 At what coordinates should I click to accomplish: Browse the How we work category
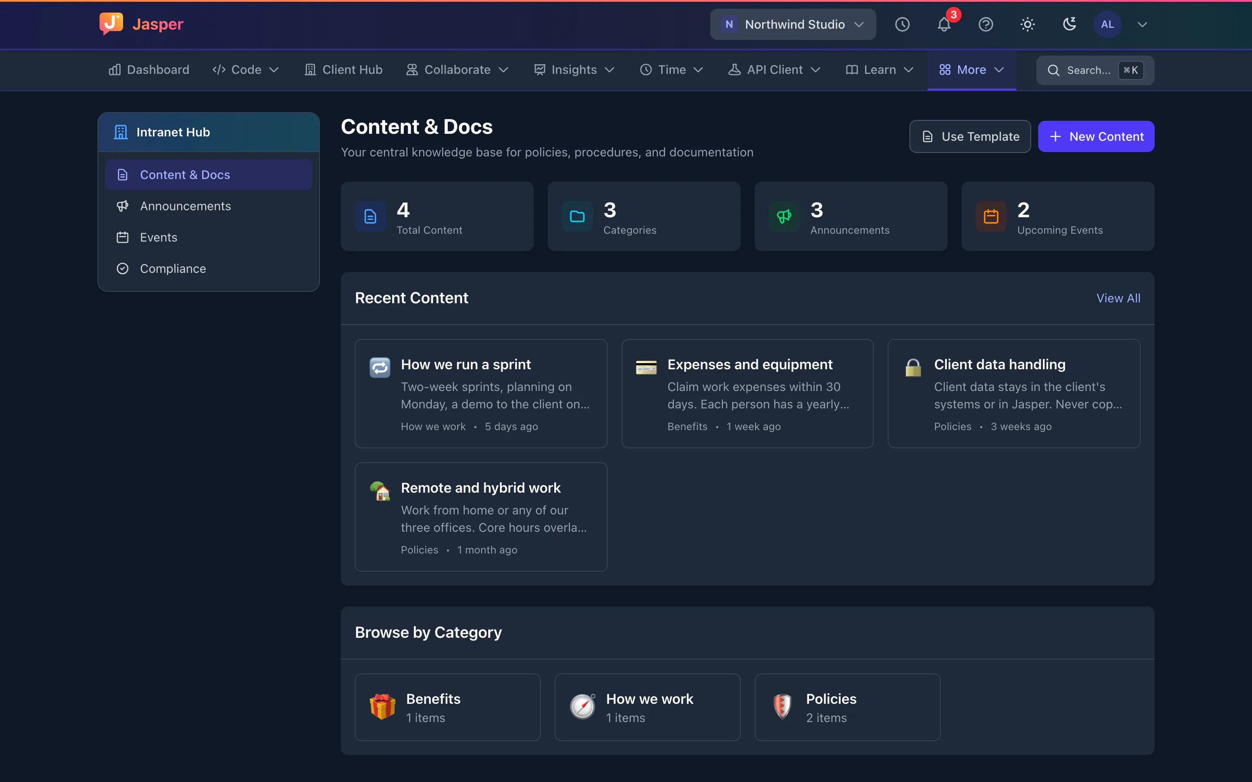(647, 707)
